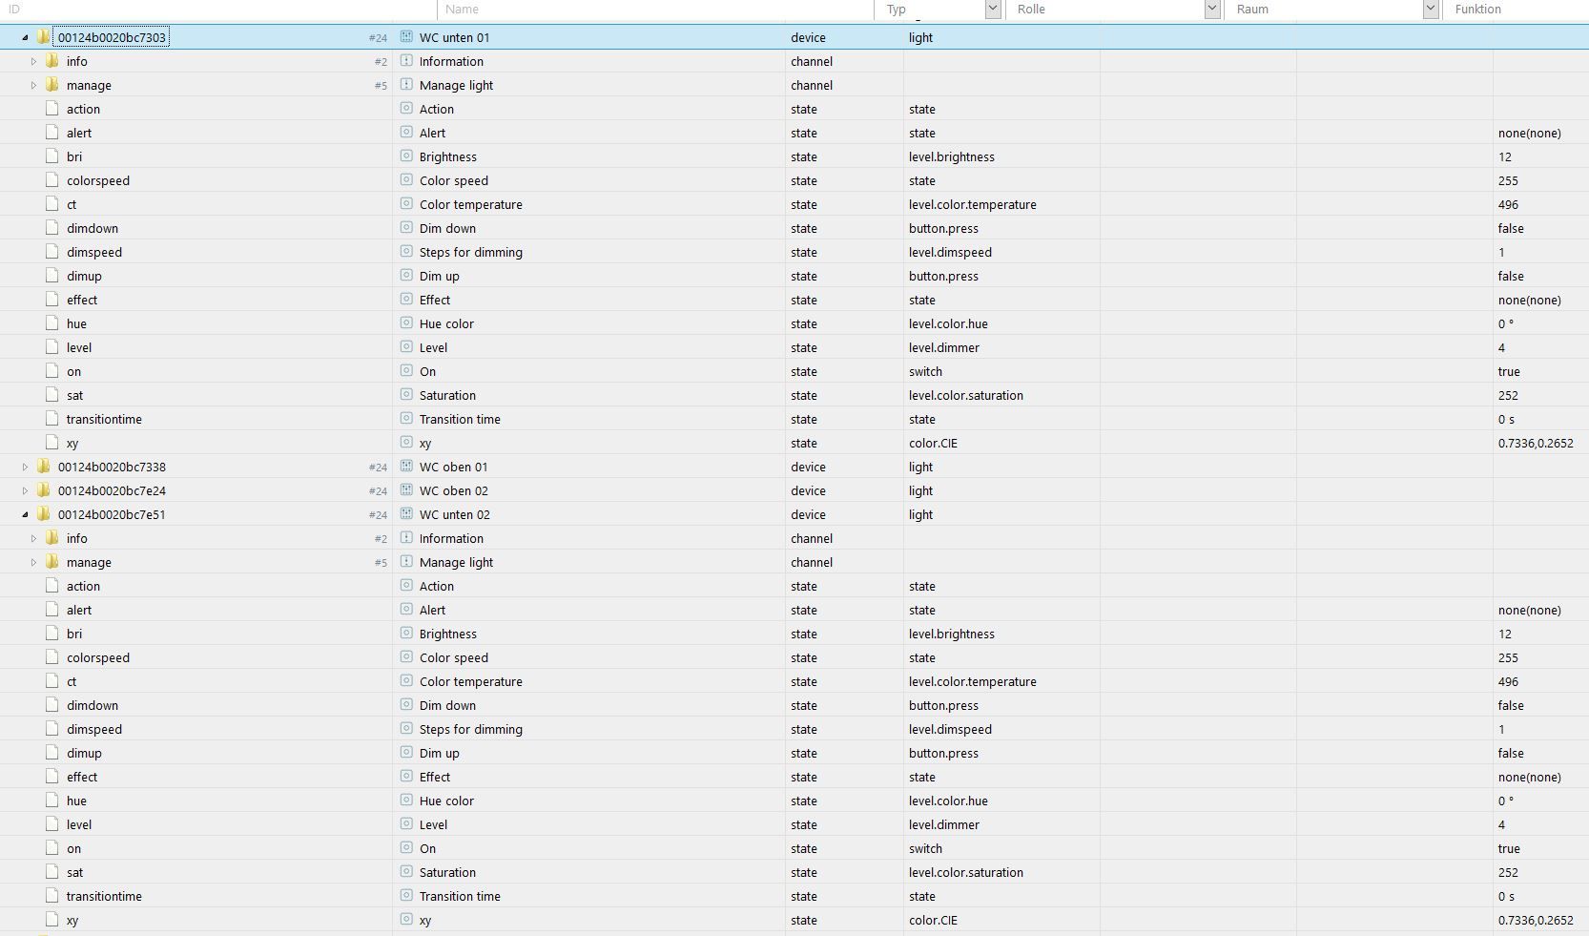Click device icon beside WC unten 02
Viewport: 1589px width, 936px height.
coord(406,514)
